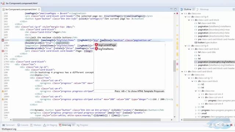Activate the bs-Component.component.html editor tab
Screen dimensions: 235x132
pos(21,9)
